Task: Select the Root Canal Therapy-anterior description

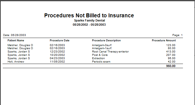Action: click(x=111, y=52)
